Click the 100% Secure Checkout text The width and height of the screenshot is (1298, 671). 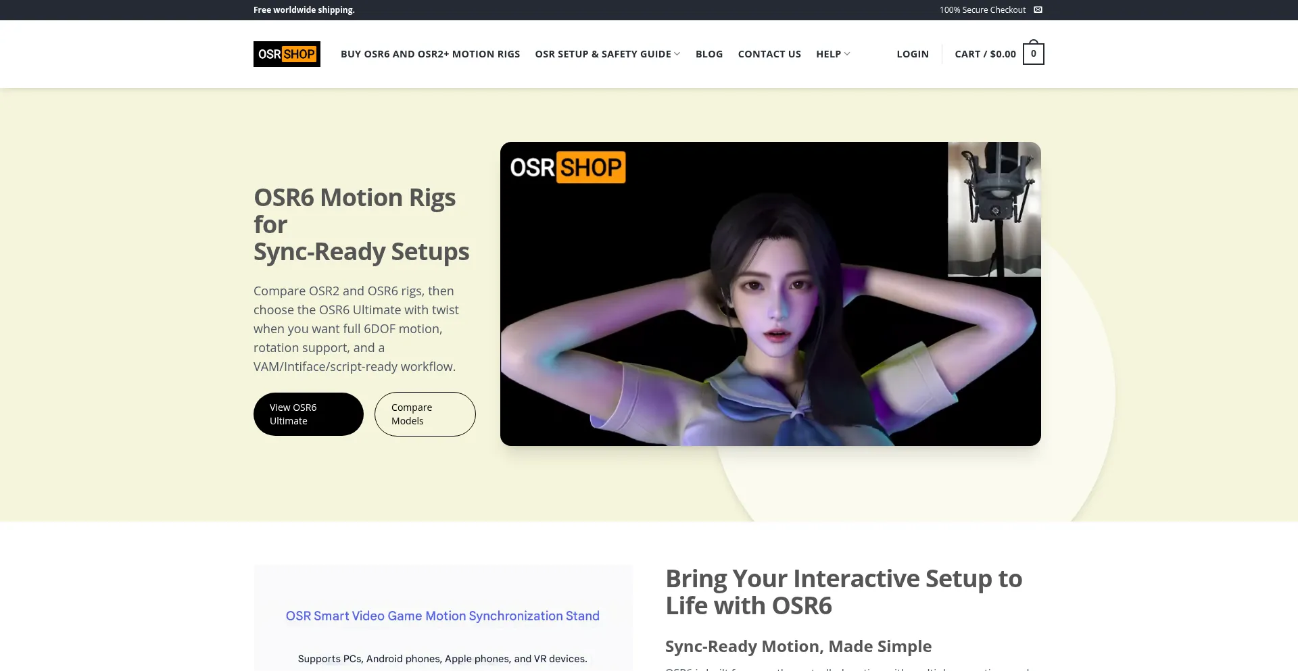point(982,9)
